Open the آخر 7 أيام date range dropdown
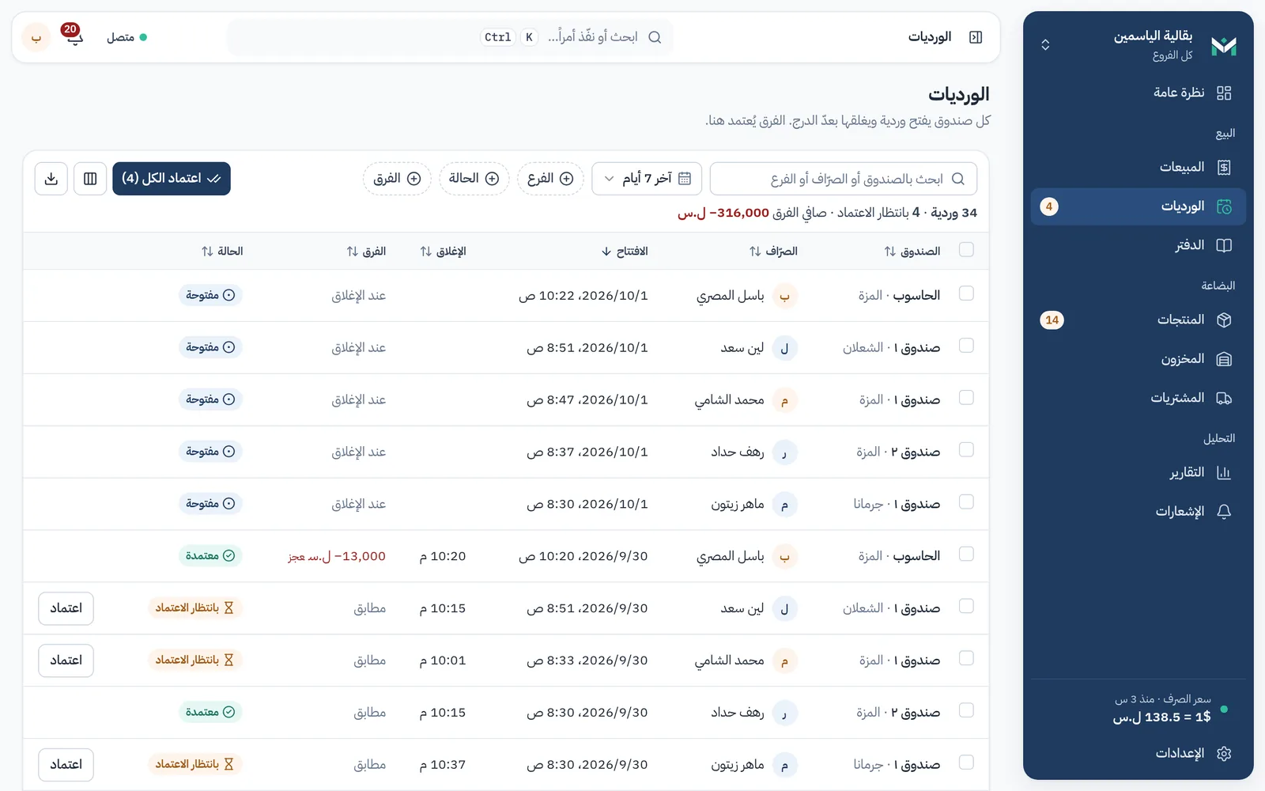Viewport: 1265px width, 791px height. (x=647, y=179)
